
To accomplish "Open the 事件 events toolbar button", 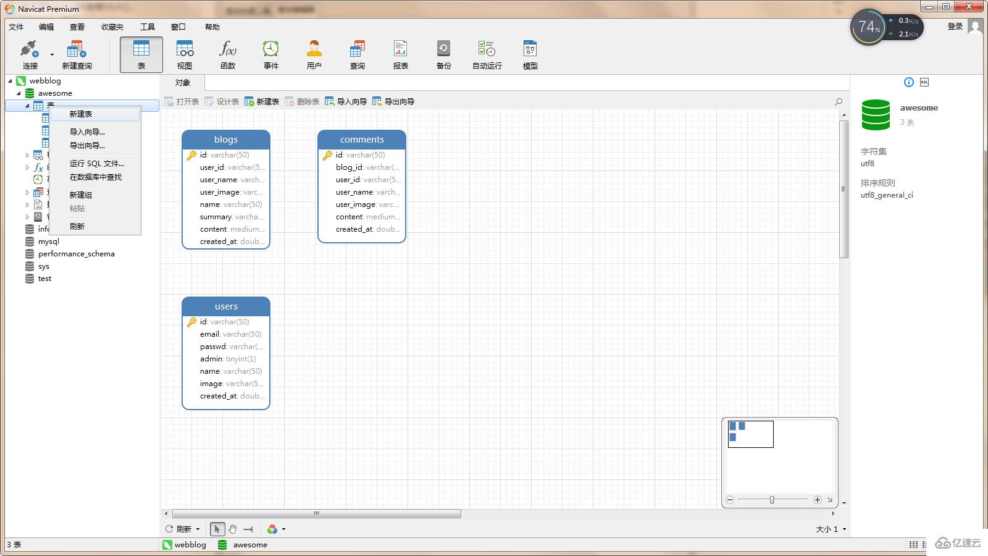I will [271, 54].
